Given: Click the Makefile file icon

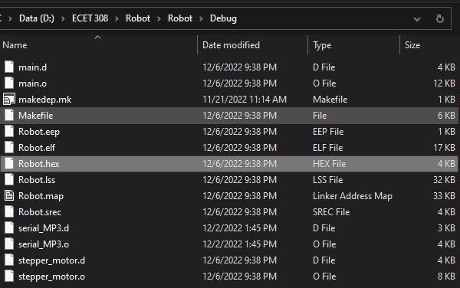Looking at the screenshot, I should tap(9, 116).
